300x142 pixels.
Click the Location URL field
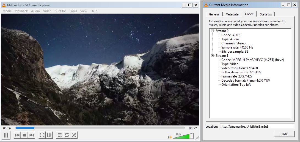[257, 127]
